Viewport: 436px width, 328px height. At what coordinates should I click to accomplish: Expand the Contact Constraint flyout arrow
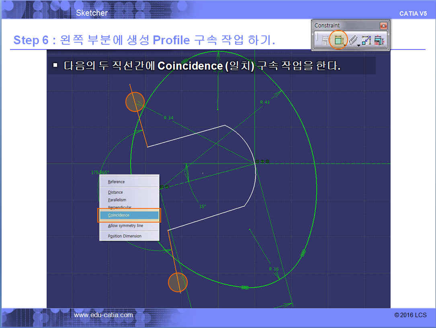click(x=358, y=45)
